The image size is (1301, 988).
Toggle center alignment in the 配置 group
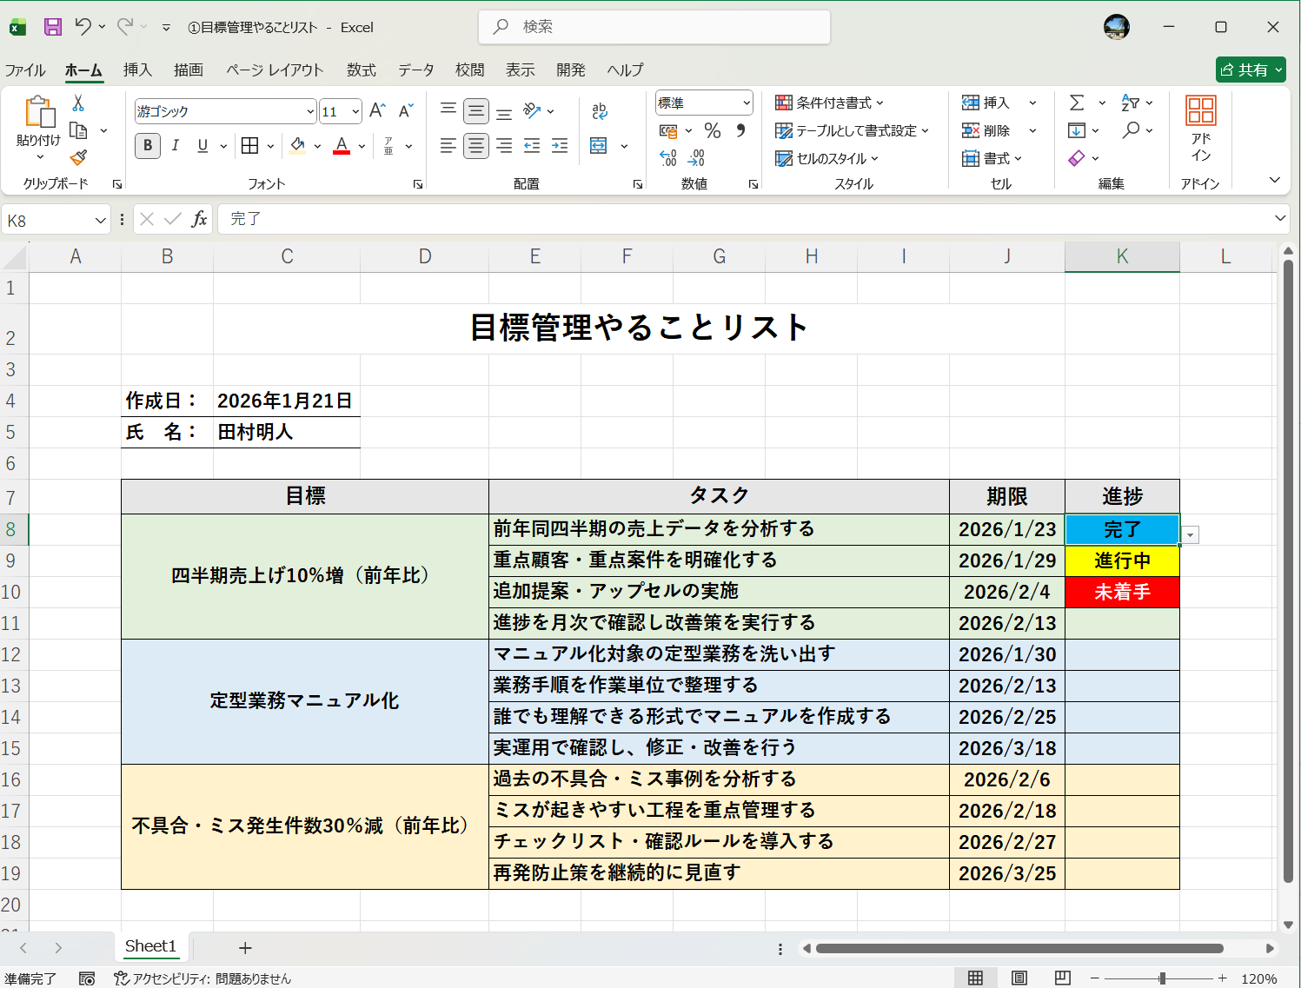tap(476, 145)
